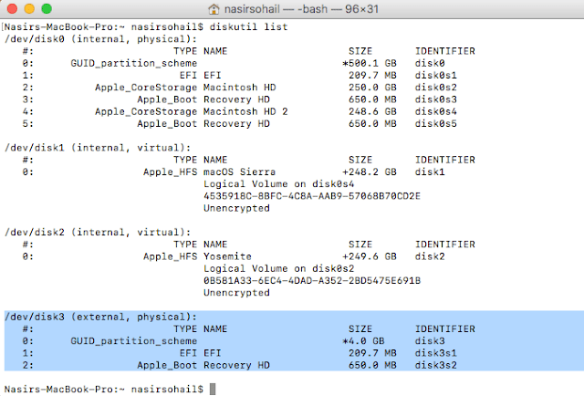Click UUID '0B581A33-6EC4-4DAD-A352-2BD5475E691B'
Viewport: 584px width, 396px height.
[x=312, y=281]
